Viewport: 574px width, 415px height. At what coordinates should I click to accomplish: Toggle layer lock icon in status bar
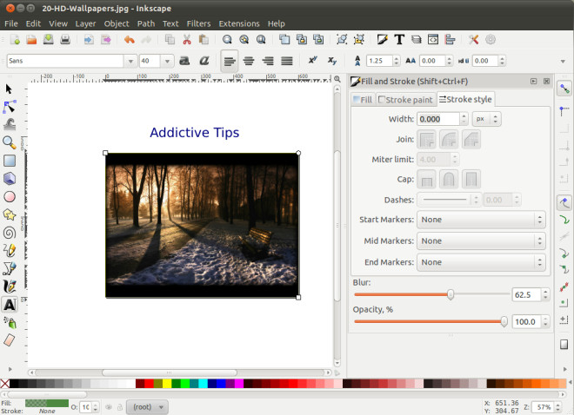[120, 407]
